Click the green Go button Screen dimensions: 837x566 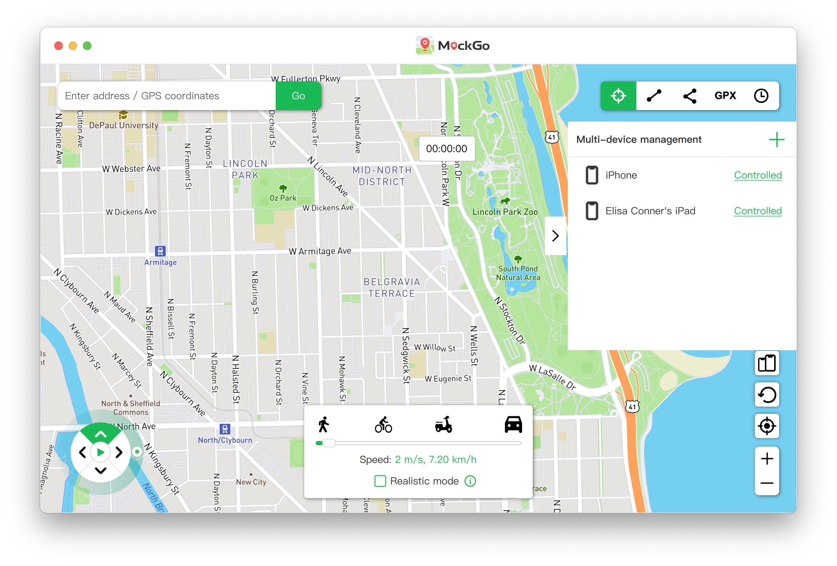[x=298, y=95]
